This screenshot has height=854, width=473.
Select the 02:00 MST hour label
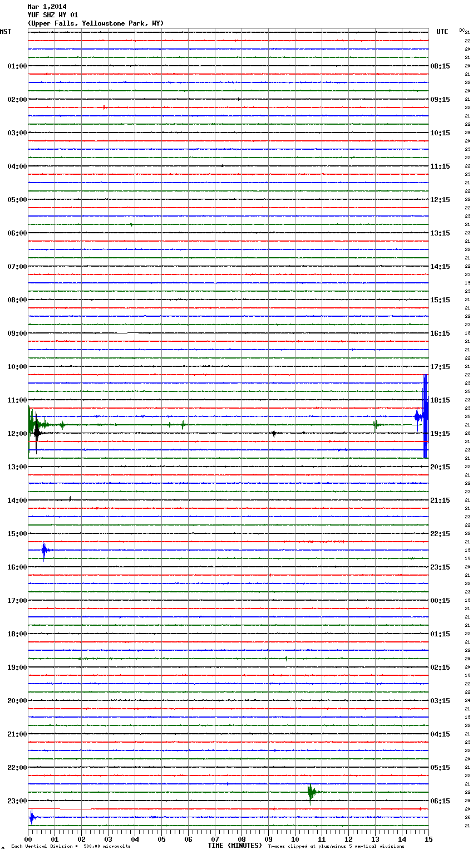tap(17, 100)
